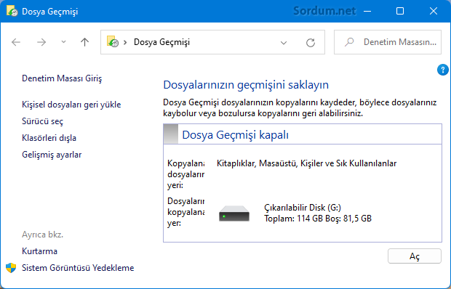Viewport: 451px width, 289px height.
Task: Click Dosya Geçmişi kapalı status heading
Action: pos(235,134)
